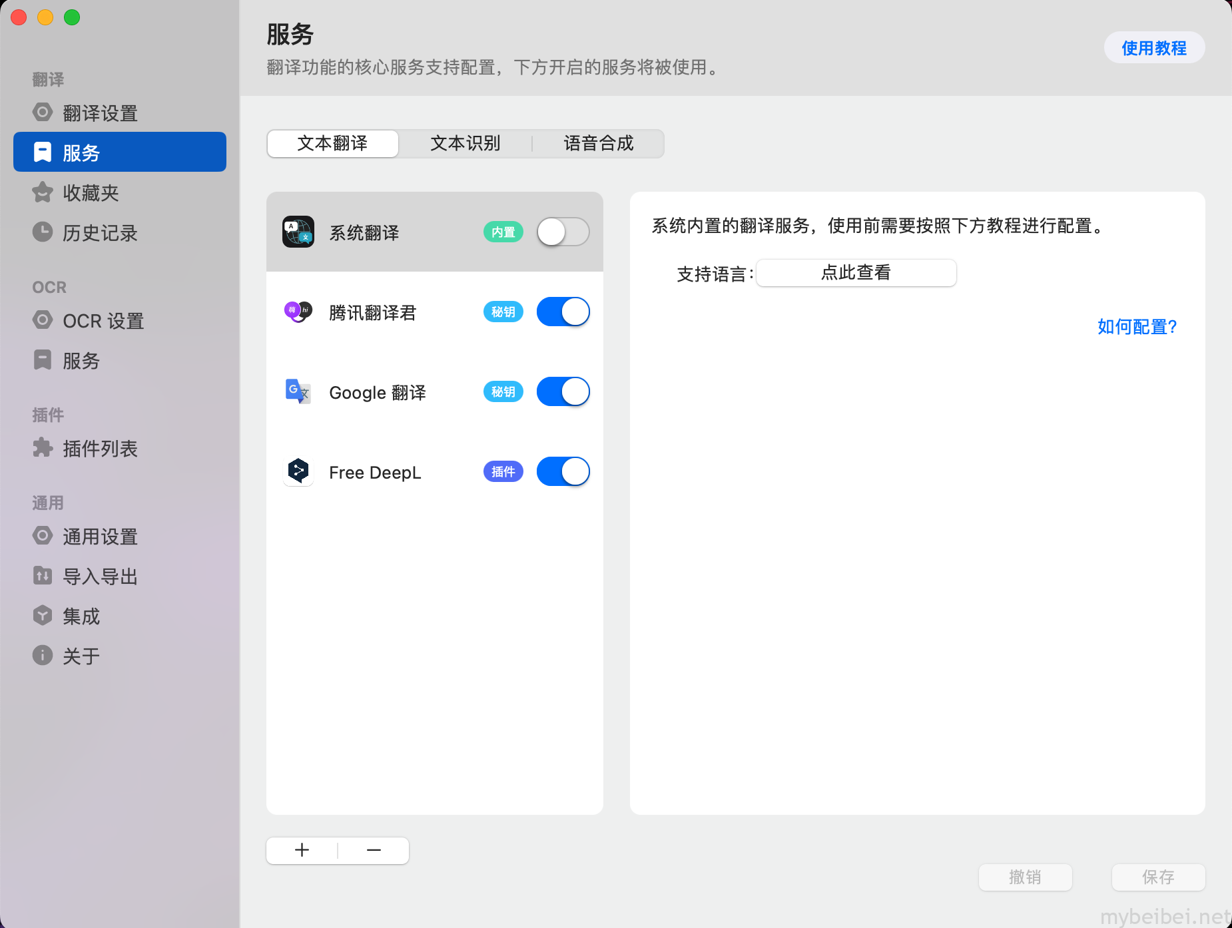The height and width of the screenshot is (928, 1232).
Task: Open the 点此查看 supported languages dropdown
Action: [856, 273]
